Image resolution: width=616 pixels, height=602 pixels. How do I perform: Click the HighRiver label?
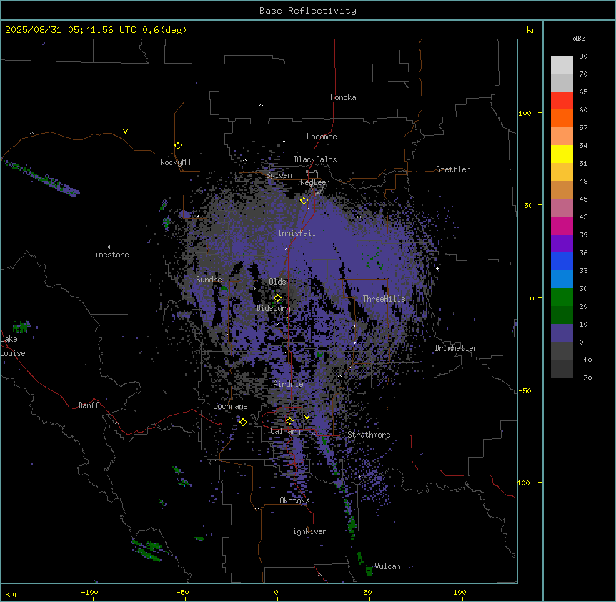(x=307, y=531)
